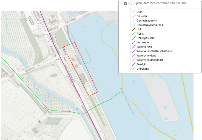Click the Relict legend green line

tap(134, 34)
